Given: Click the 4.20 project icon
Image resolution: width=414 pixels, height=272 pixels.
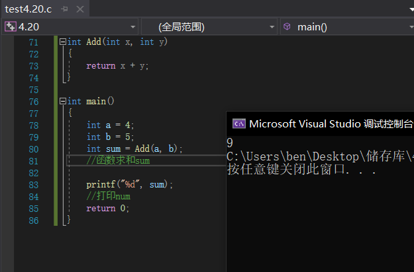Looking at the screenshot, I should click(x=11, y=26).
